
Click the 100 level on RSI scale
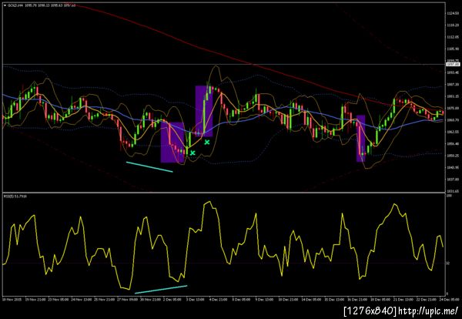(x=448, y=196)
